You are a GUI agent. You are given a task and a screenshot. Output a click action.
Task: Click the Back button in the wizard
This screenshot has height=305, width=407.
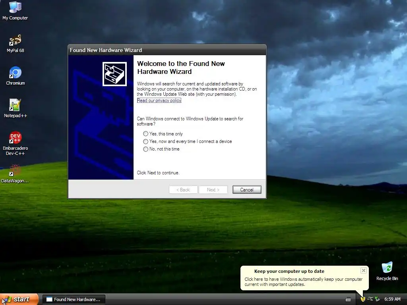click(183, 189)
